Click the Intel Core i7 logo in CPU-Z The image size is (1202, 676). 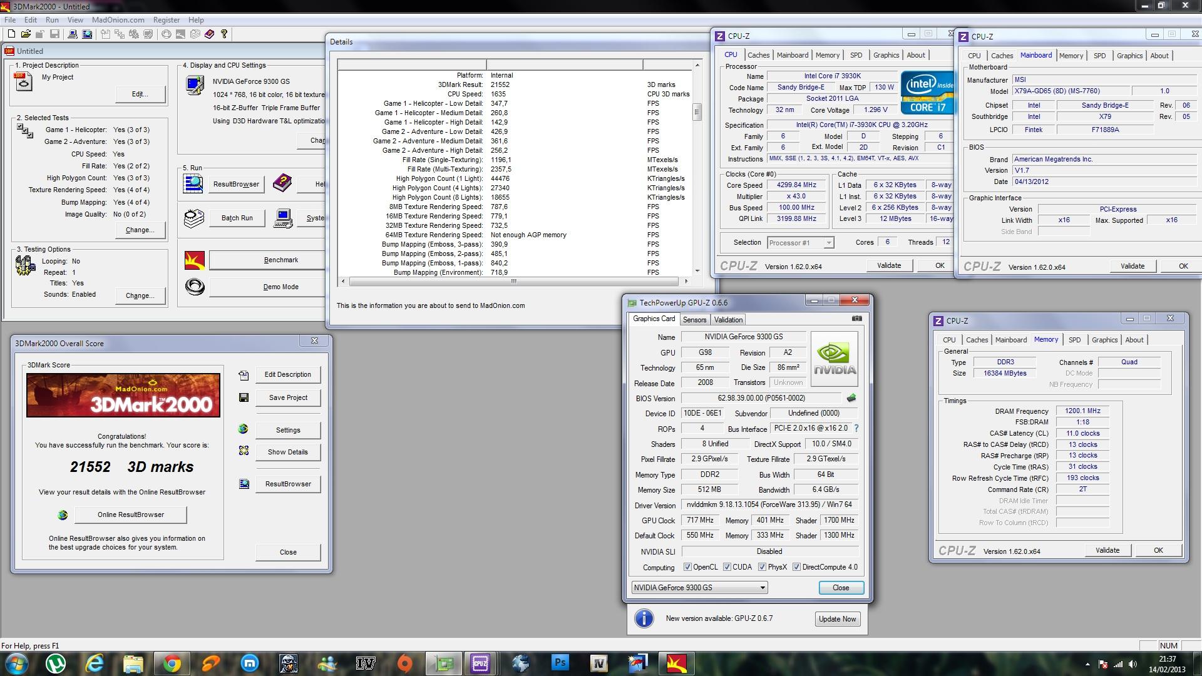927,93
